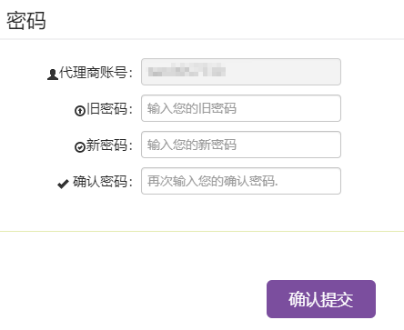Screen dimensions: 404x330
Task: Focus the 新密码 input field
Action: pos(241,145)
